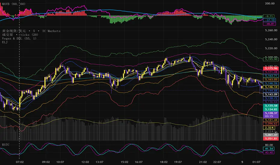Click the 5,121.44 price label
The height and width of the screenshot is (165, 280).
271,120
